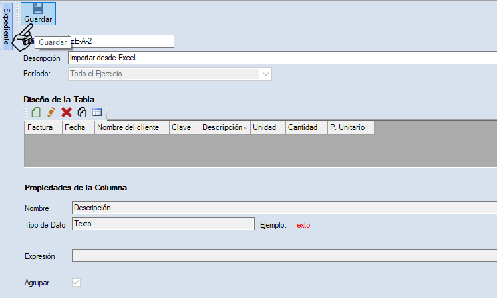
Task: Sort by the Descripción column header
Action: pos(224,127)
